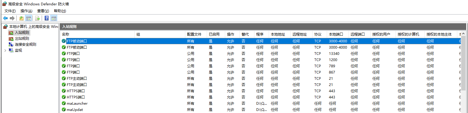This screenshot has width=468, height=113.
Task: Click program path D:\Q... in maUpdat row
Action: pyautogui.click(x=262, y=109)
